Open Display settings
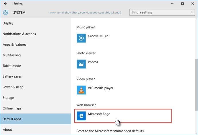Viewport: 198px width, 135px height. 36,23
